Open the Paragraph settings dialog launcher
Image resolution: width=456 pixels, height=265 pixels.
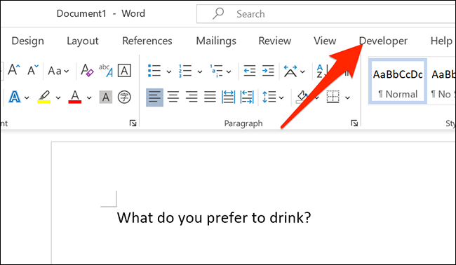coord(354,123)
